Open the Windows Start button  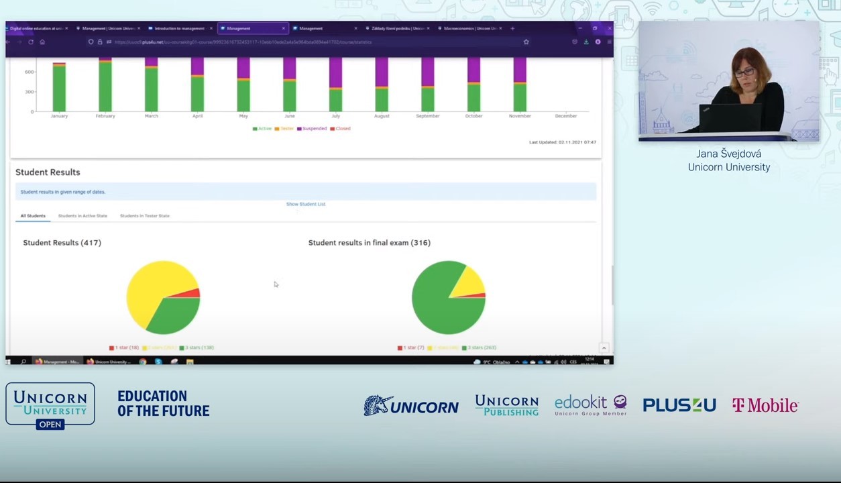coord(8,362)
